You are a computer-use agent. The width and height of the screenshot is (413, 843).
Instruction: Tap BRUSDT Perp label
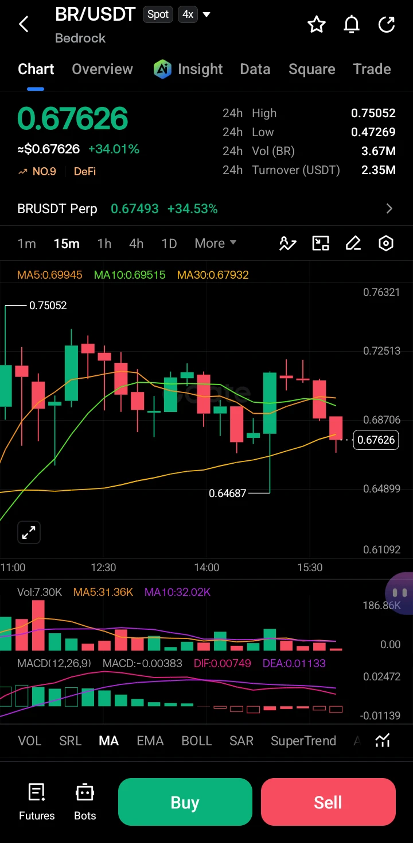pos(57,209)
